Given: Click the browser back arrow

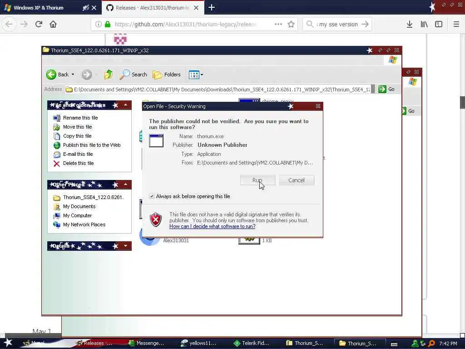Looking at the screenshot, I should [x=9, y=24].
